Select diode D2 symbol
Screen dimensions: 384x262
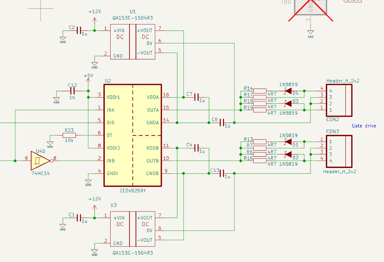coord(288,155)
